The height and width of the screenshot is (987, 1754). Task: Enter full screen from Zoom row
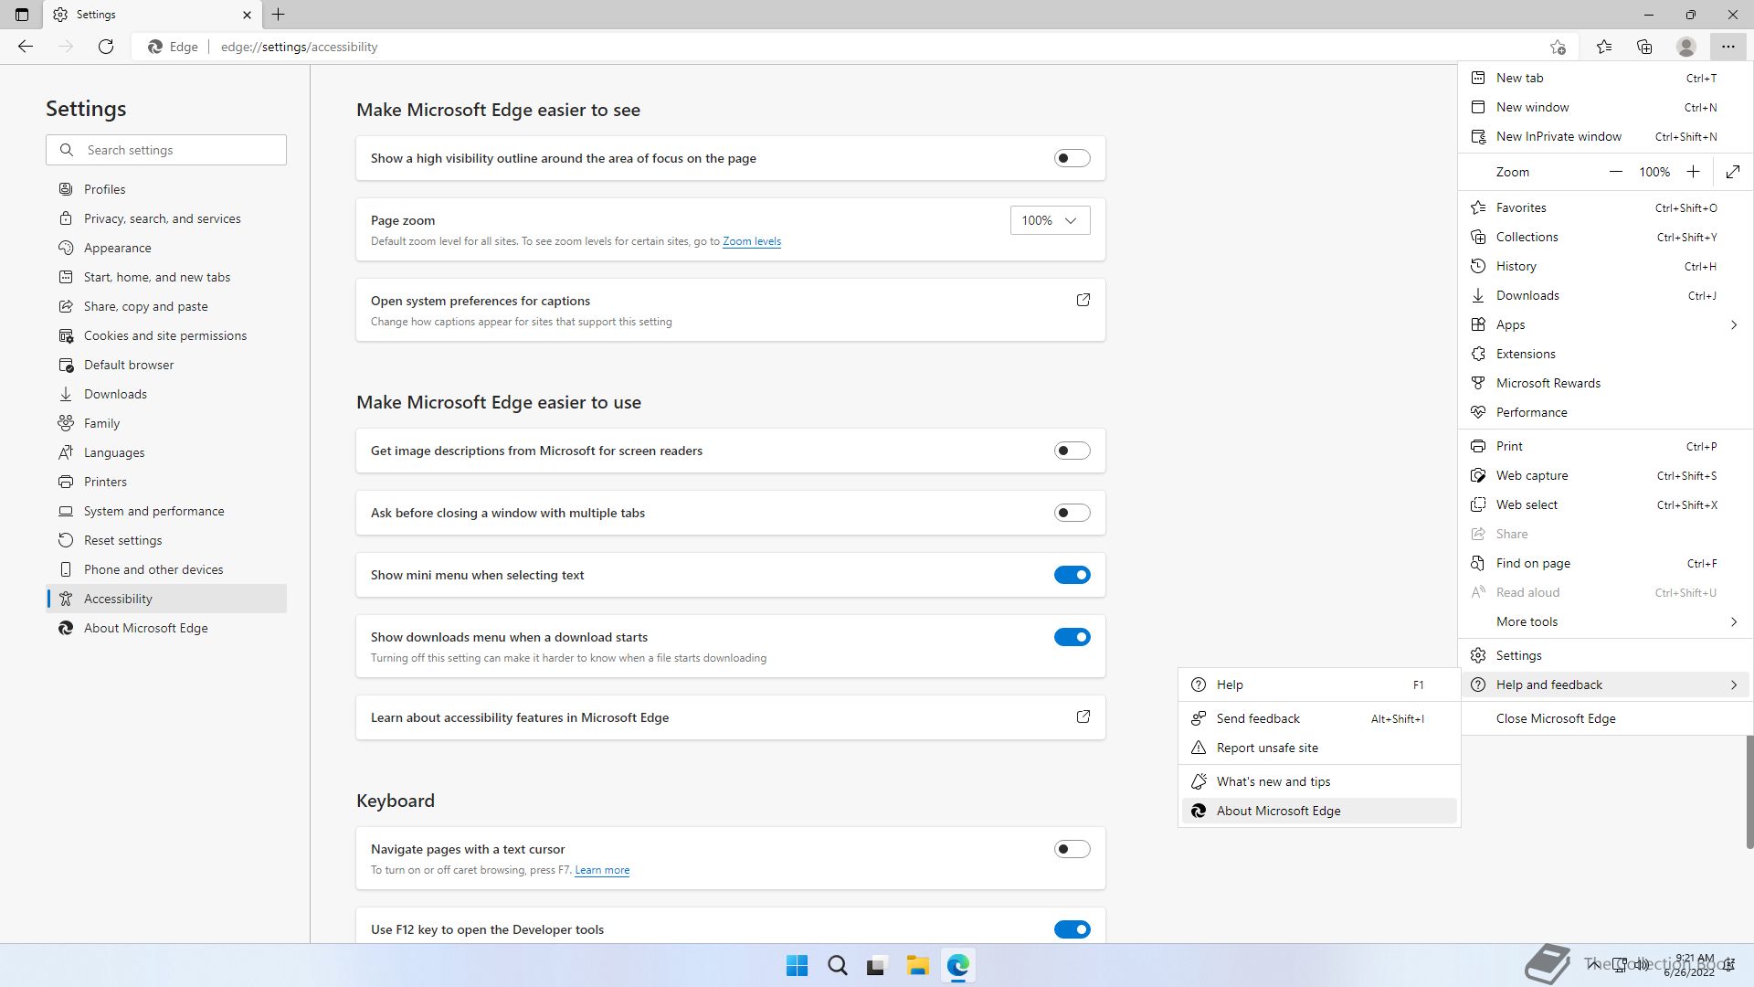1733,172
